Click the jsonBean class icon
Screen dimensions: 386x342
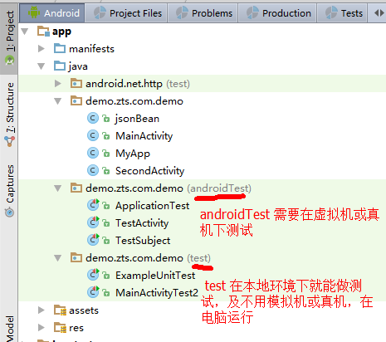93,118
